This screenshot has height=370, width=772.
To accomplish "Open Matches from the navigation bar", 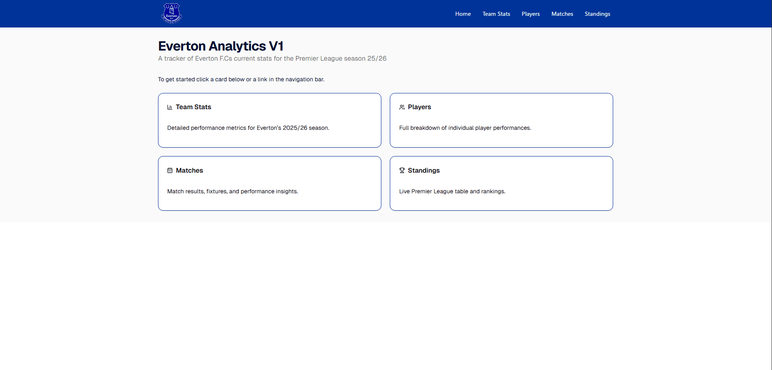I will [562, 14].
